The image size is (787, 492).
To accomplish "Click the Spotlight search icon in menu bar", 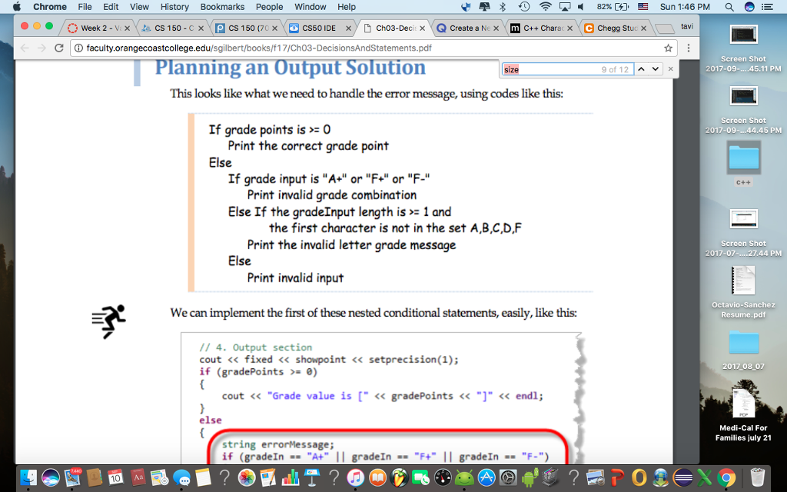I will coord(728,7).
